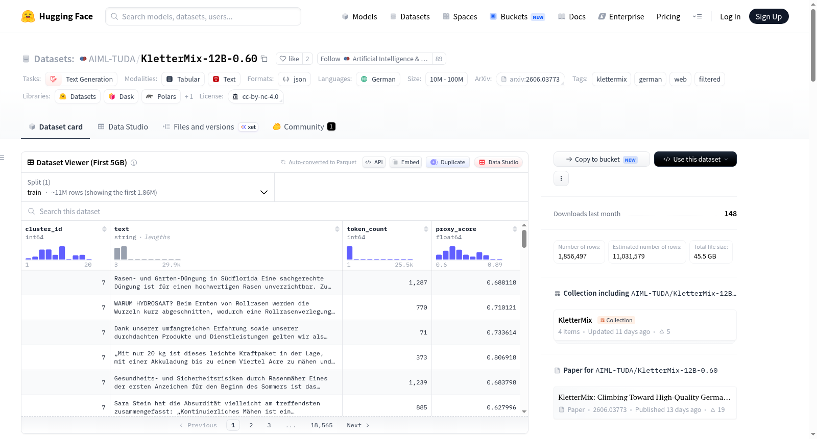Open the left sidebar hamburger icon

[2, 158]
